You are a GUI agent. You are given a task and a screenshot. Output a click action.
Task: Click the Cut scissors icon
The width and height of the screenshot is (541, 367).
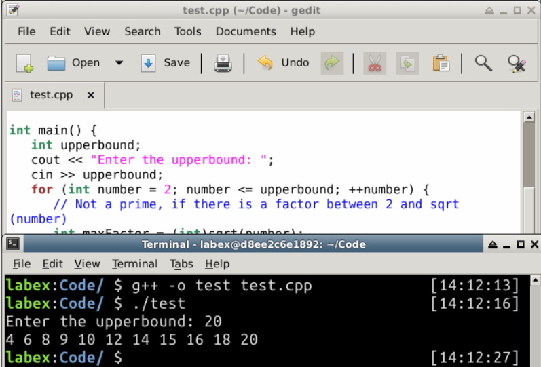pos(375,63)
